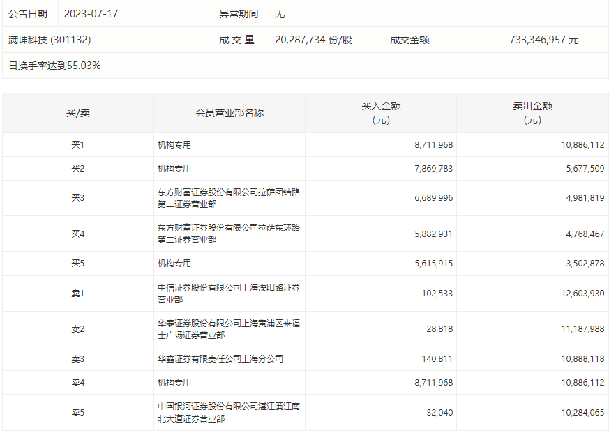The width and height of the screenshot is (609, 433).
Task: Select the 卖1 row label
Action: 77,293
